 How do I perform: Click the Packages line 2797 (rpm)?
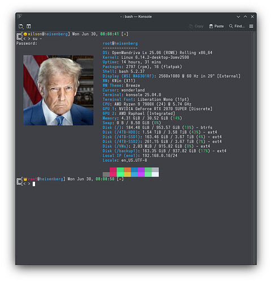click(x=143, y=67)
